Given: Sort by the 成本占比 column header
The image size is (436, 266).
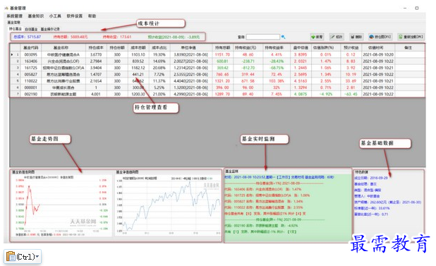Looking at the screenshot, I should [159, 48].
